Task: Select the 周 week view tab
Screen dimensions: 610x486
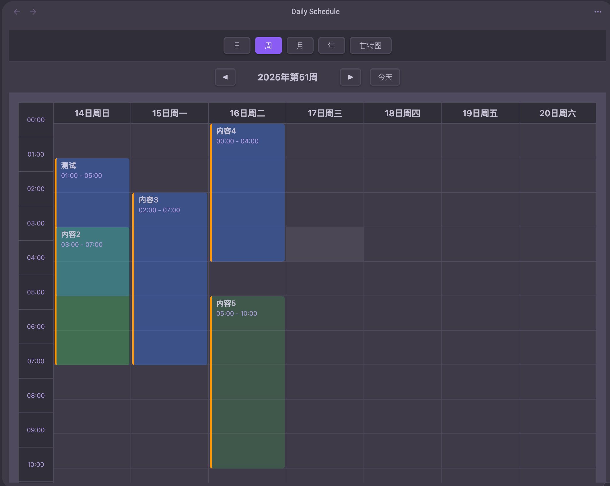Action: click(268, 45)
